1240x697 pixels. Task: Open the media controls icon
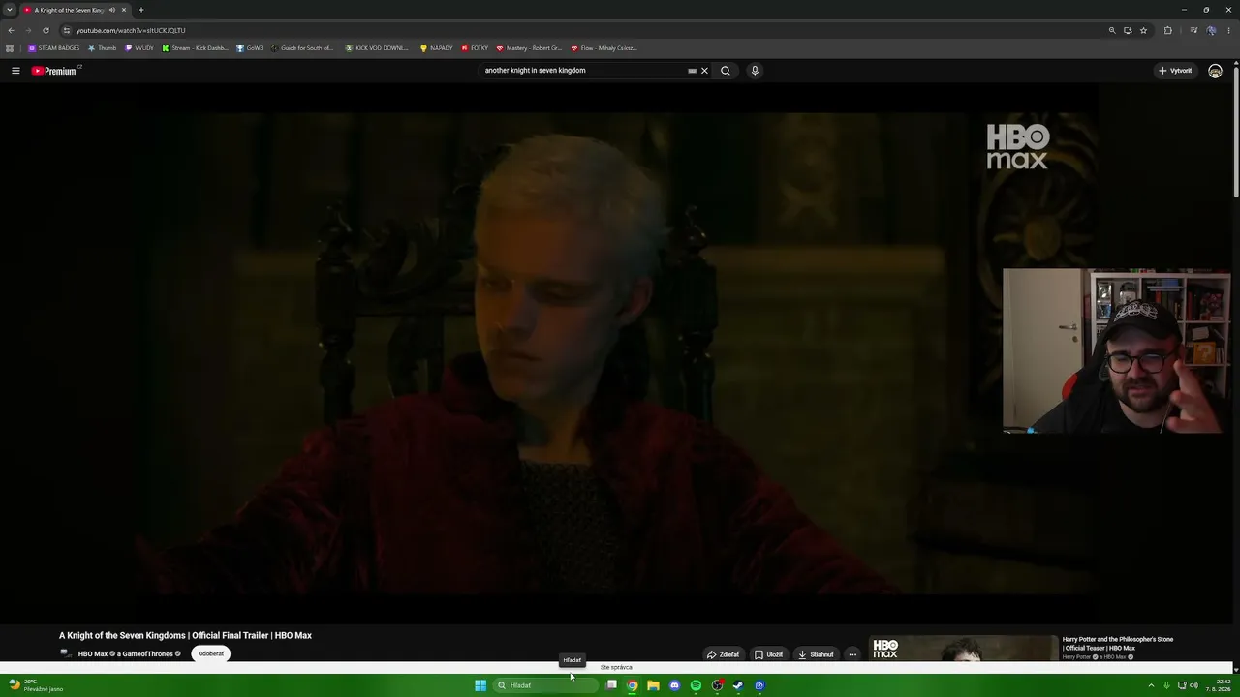1193,30
